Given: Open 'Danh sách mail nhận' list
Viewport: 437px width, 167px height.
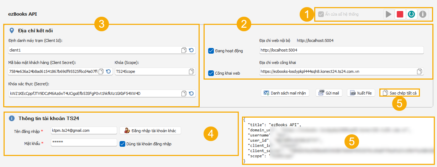Looking at the screenshot, I should coord(285,93).
